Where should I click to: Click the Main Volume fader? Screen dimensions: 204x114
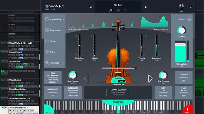point(180,52)
